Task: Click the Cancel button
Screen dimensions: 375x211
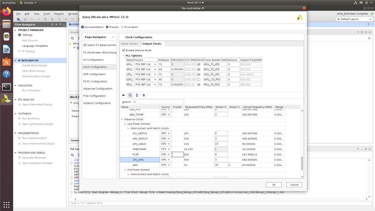Action: (x=294, y=185)
